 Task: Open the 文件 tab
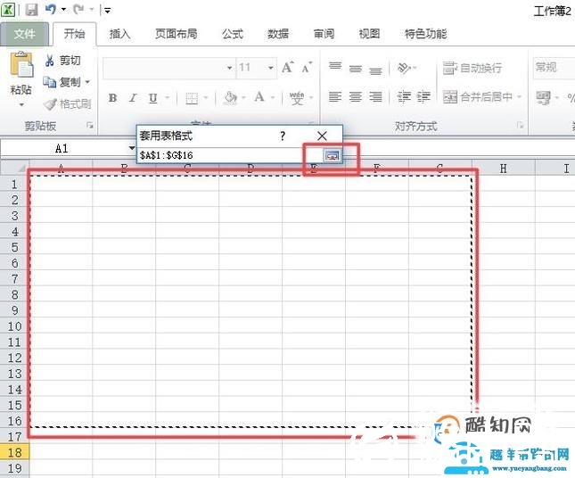tap(25, 34)
